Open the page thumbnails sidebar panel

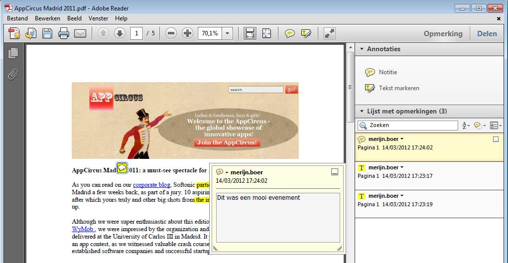(x=13, y=53)
